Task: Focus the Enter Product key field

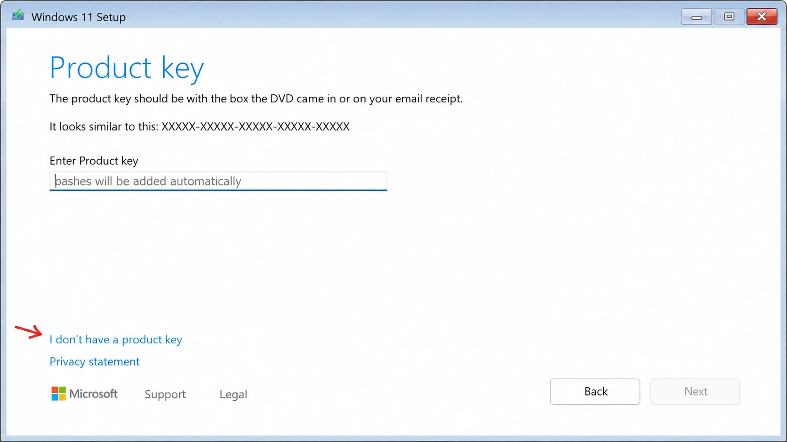Action: pyautogui.click(x=218, y=181)
